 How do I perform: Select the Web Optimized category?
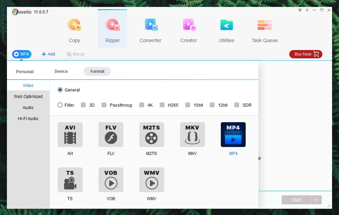point(28,96)
